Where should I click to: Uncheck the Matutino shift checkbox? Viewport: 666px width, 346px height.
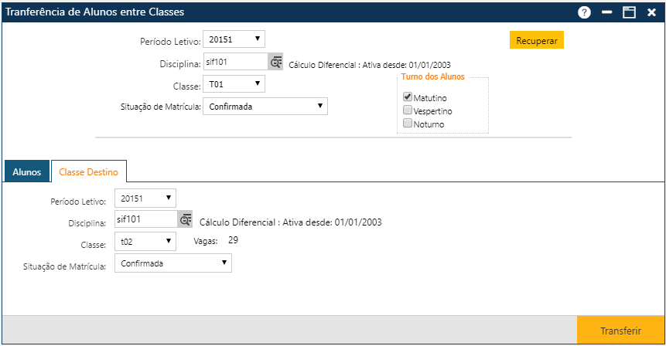tap(408, 97)
